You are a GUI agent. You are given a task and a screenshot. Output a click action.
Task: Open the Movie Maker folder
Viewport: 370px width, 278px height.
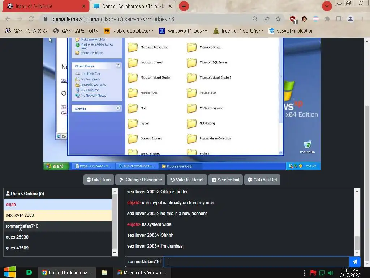[x=201, y=93]
